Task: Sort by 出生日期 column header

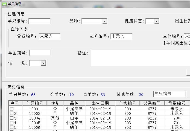Action: (100, 103)
